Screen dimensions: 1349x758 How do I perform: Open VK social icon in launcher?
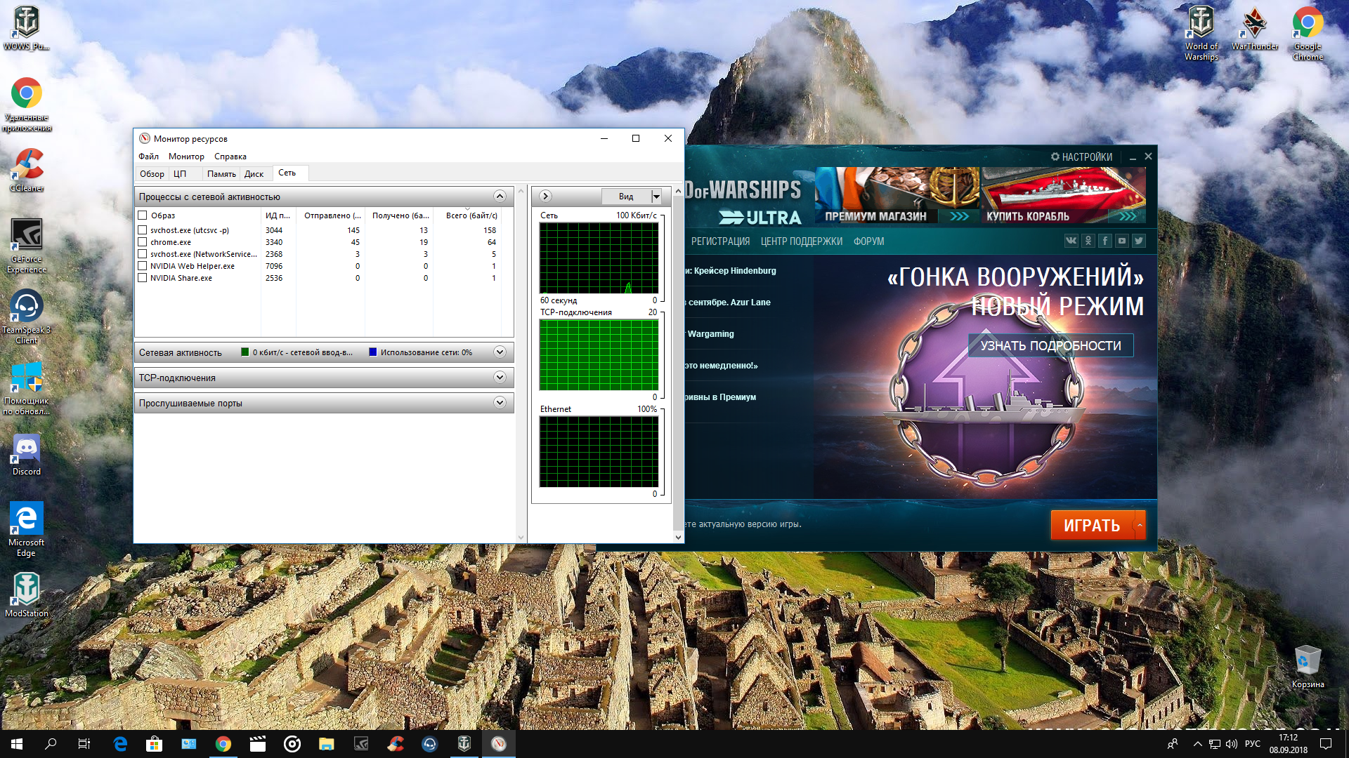click(1071, 241)
